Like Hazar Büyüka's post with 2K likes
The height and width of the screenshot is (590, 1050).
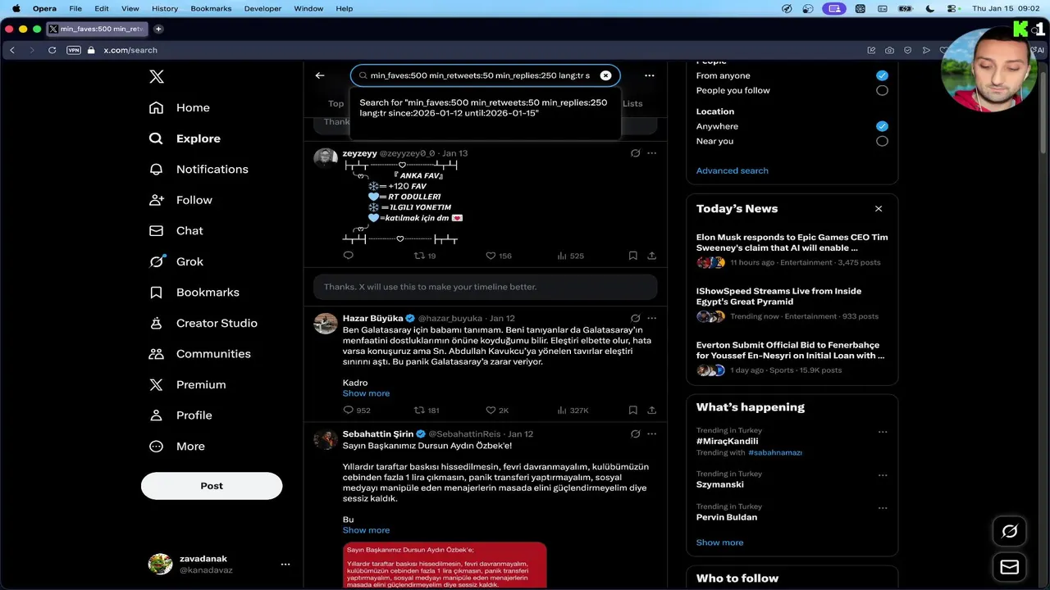tap(497, 410)
